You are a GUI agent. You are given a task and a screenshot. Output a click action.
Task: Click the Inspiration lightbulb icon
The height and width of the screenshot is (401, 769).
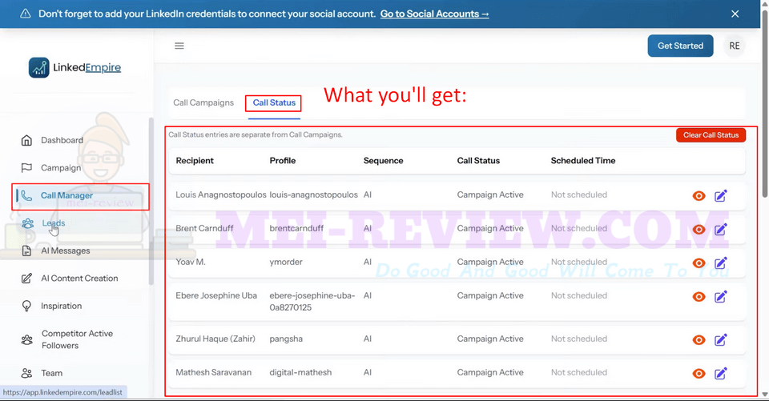pyautogui.click(x=26, y=306)
